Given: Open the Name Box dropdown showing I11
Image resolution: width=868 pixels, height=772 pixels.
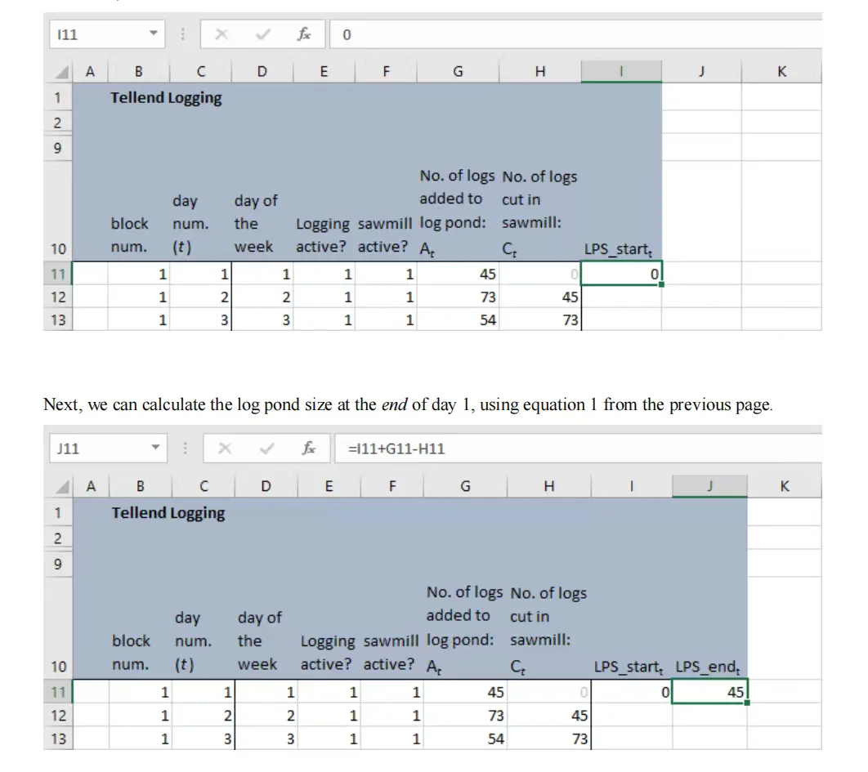Looking at the screenshot, I should coord(153,34).
